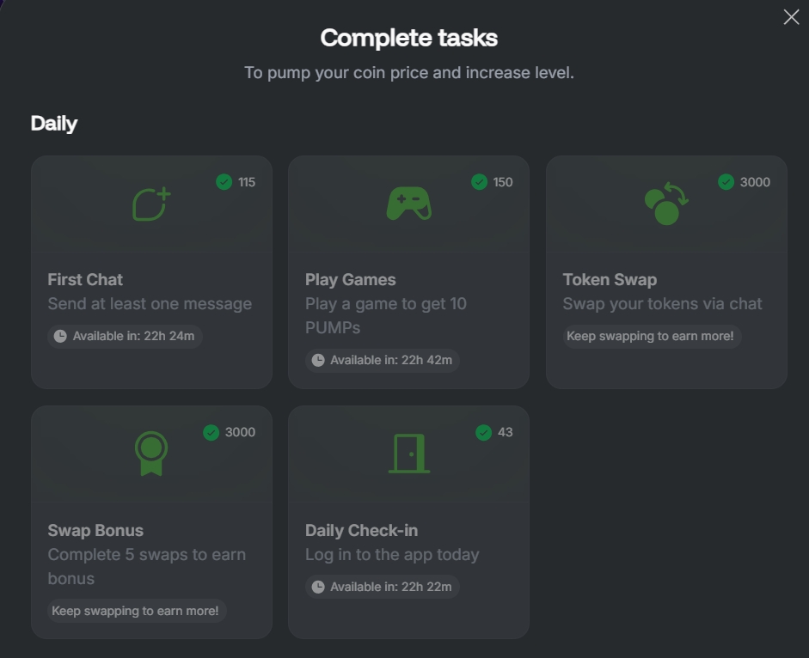Close the Complete tasks dialog
This screenshot has height=658, width=809.
(x=791, y=17)
